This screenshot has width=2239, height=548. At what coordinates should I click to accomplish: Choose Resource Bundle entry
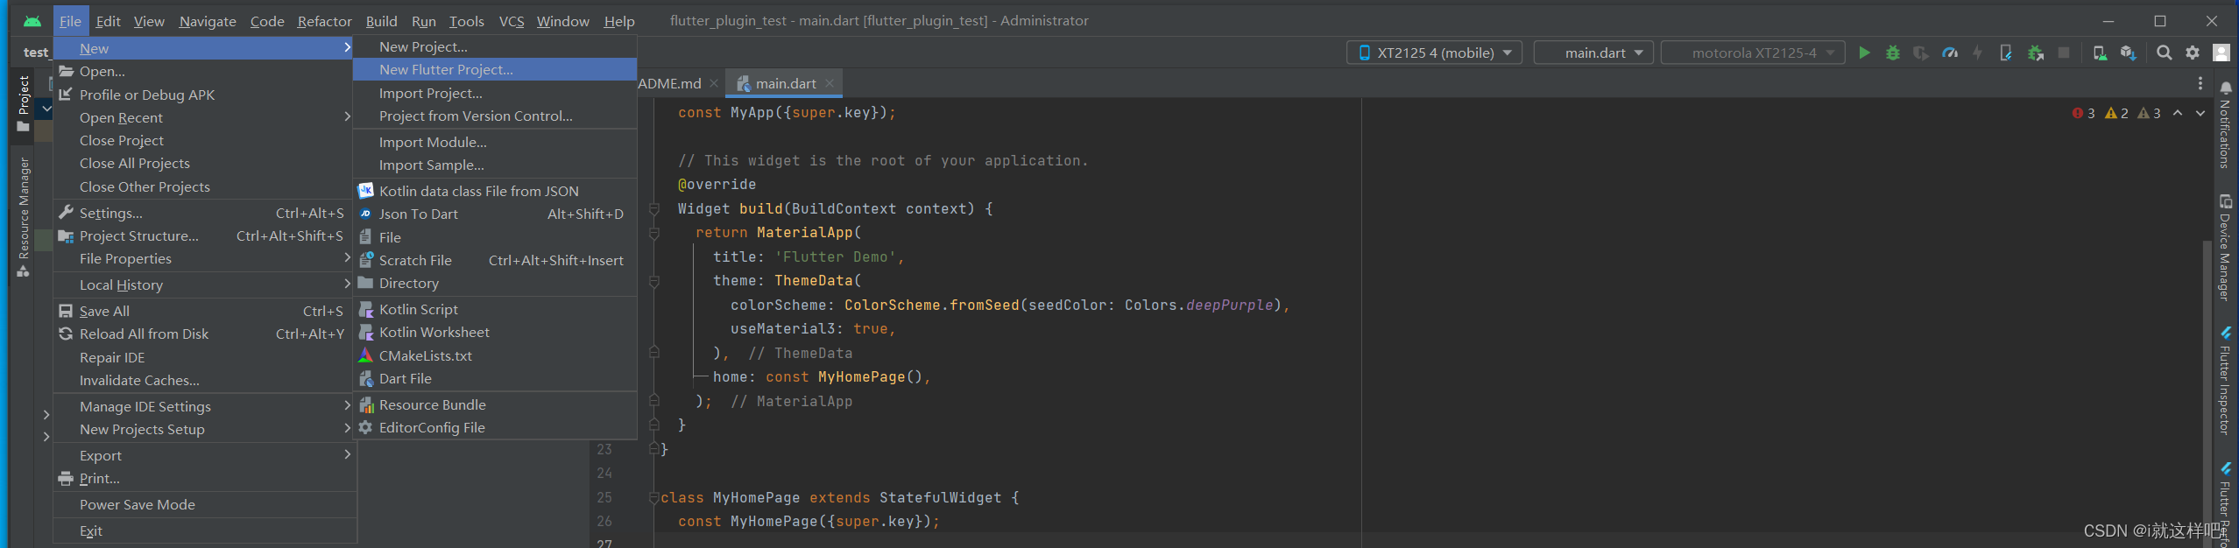coord(495,404)
